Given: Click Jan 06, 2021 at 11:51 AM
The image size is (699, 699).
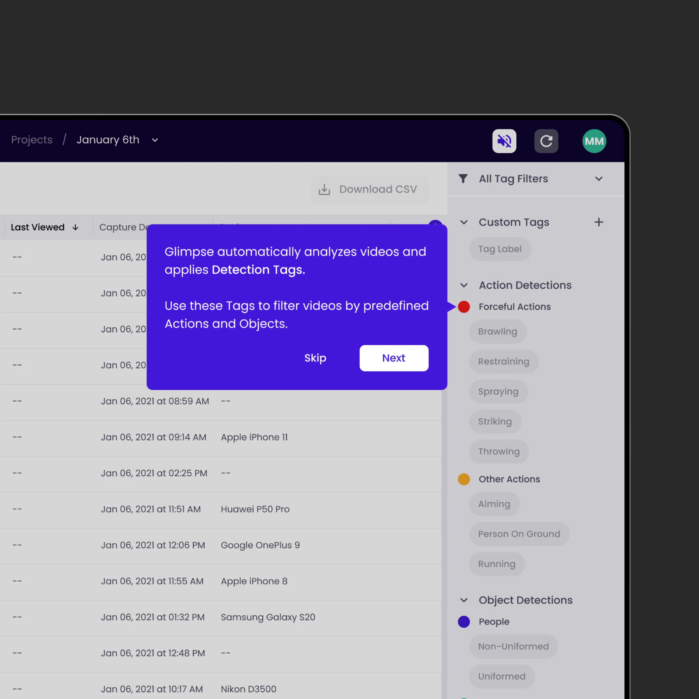Looking at the screenshot, I should click(x=150, y=509).
